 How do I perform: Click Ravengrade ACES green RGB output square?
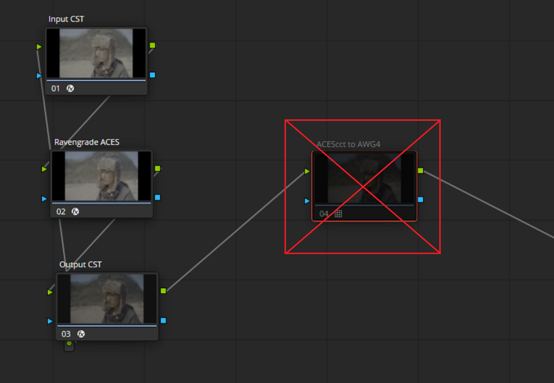pyautogui.click(x=158, y=168)
